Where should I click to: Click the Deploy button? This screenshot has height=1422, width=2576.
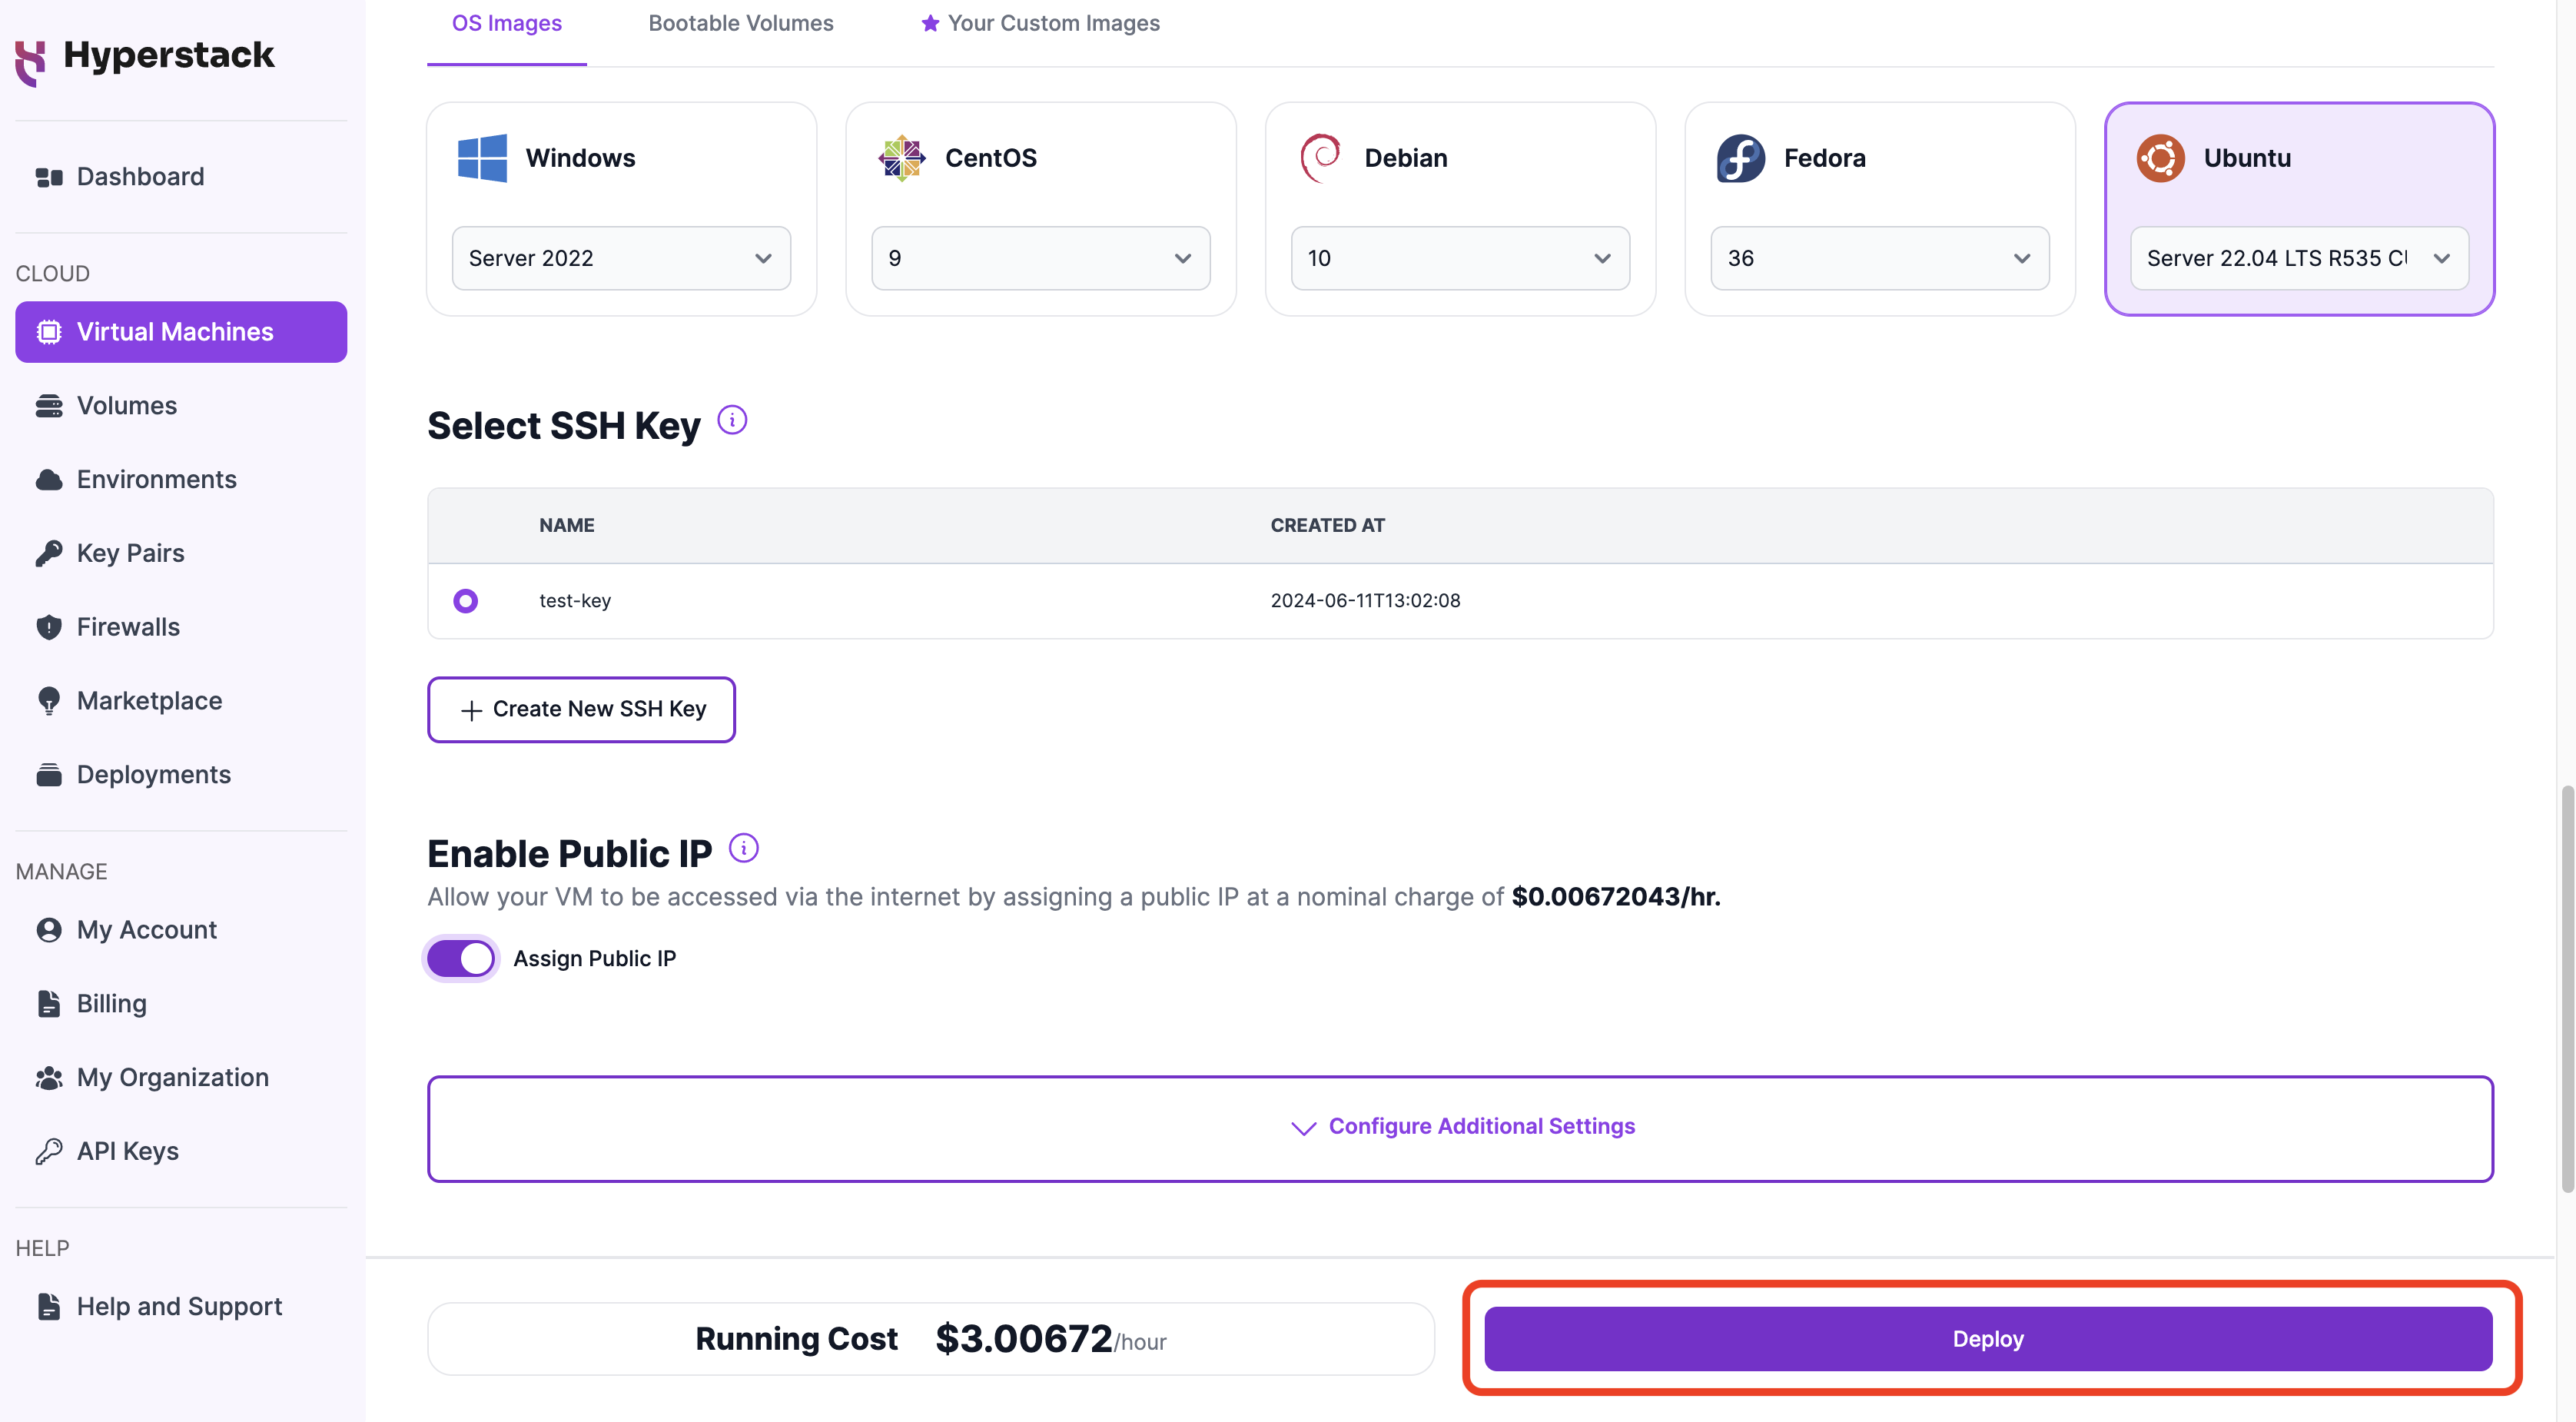coord(1988,1338)
